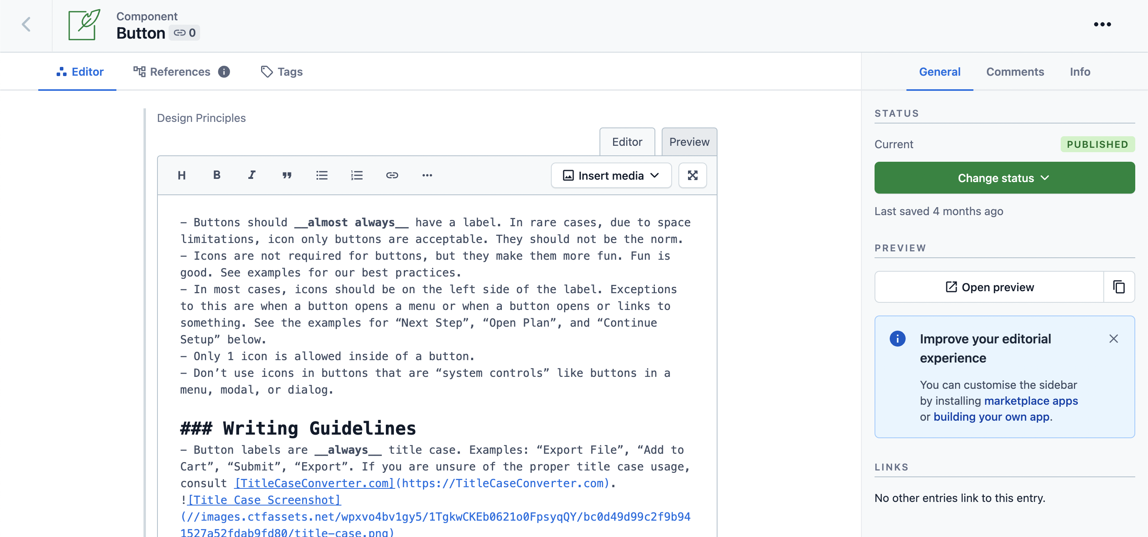Click the Open preview button

tap(989, 287)
